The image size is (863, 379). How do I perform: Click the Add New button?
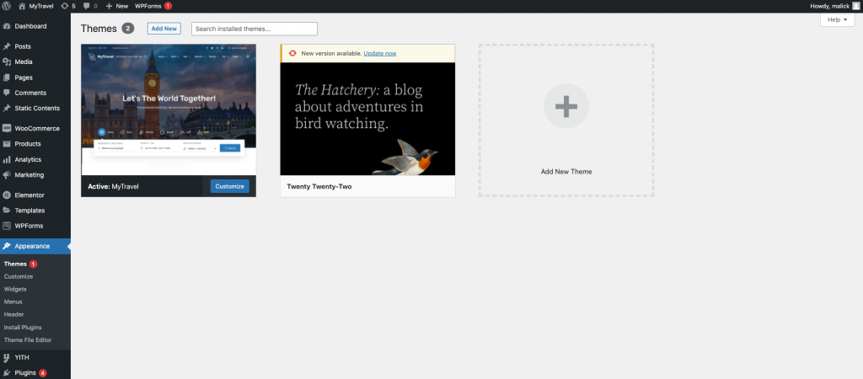(164, 29)
